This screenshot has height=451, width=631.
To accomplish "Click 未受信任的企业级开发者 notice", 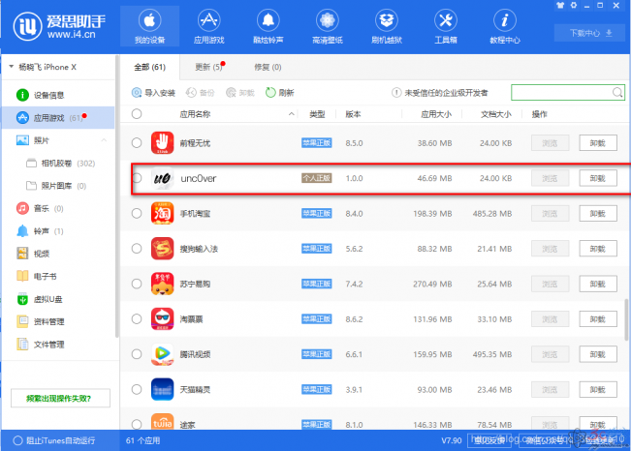I will (440, 93).
